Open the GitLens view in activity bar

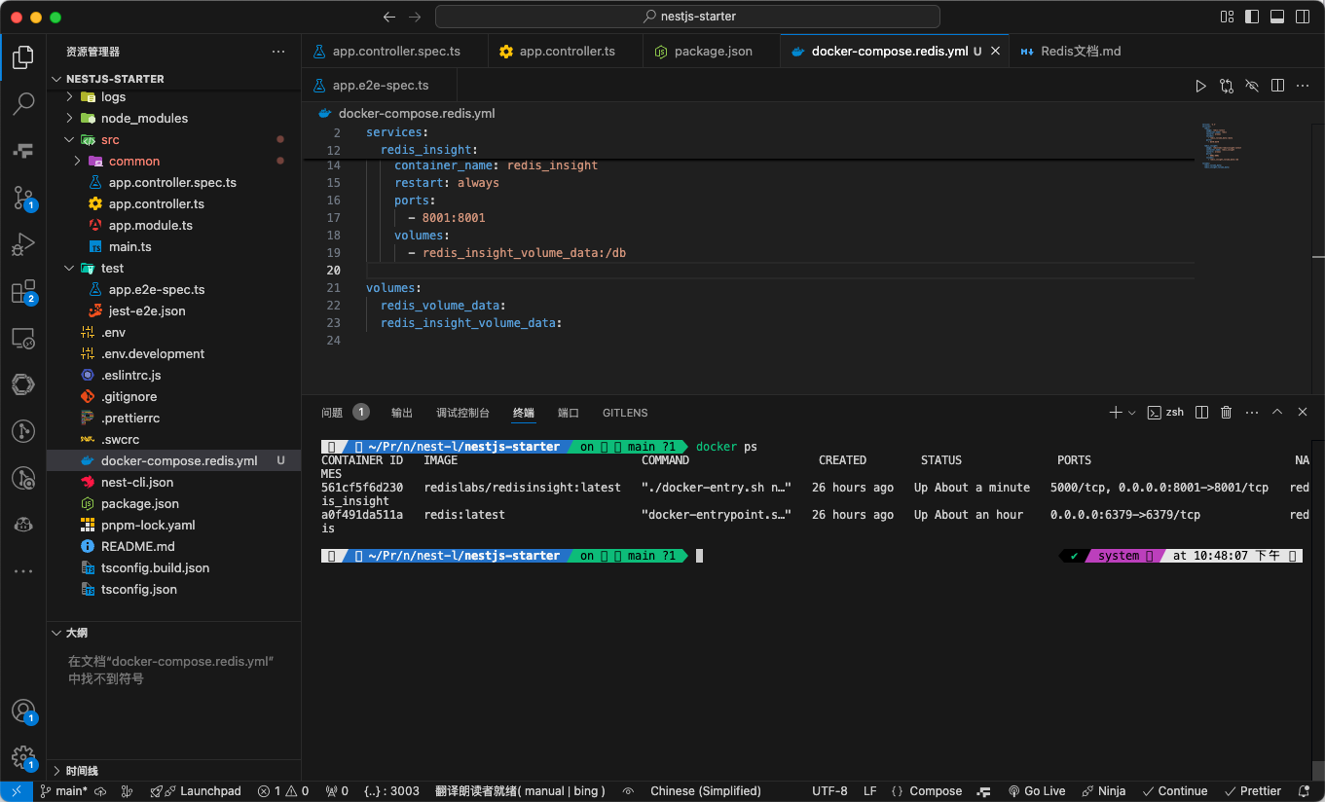coord(23,431)
